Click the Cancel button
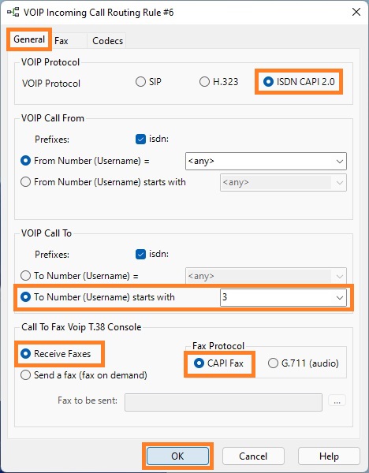This screenshot has height=473, width=369. (x=253, y=456)
